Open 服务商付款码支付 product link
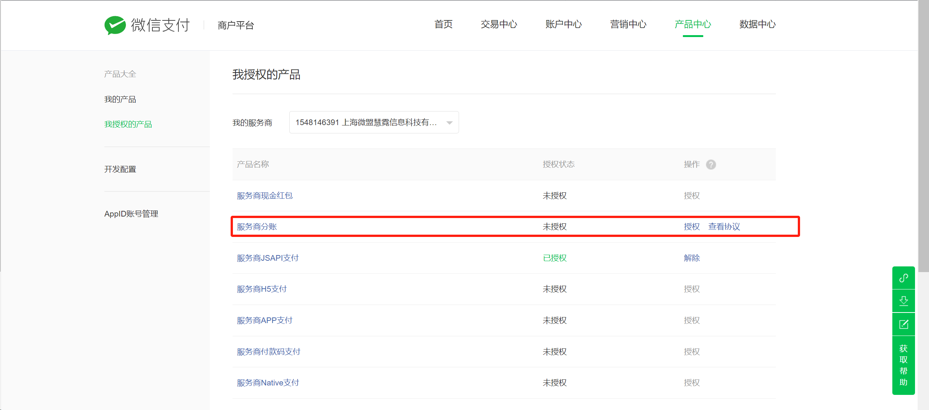 269,352
